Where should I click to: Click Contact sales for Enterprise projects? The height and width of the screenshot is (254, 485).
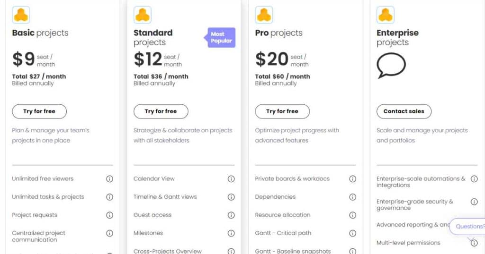tap(404, 111)
